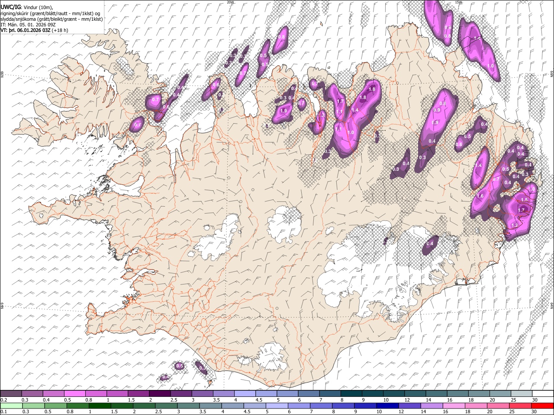Click the '0.2' label in the purple legend row

(x=3, y=399)
